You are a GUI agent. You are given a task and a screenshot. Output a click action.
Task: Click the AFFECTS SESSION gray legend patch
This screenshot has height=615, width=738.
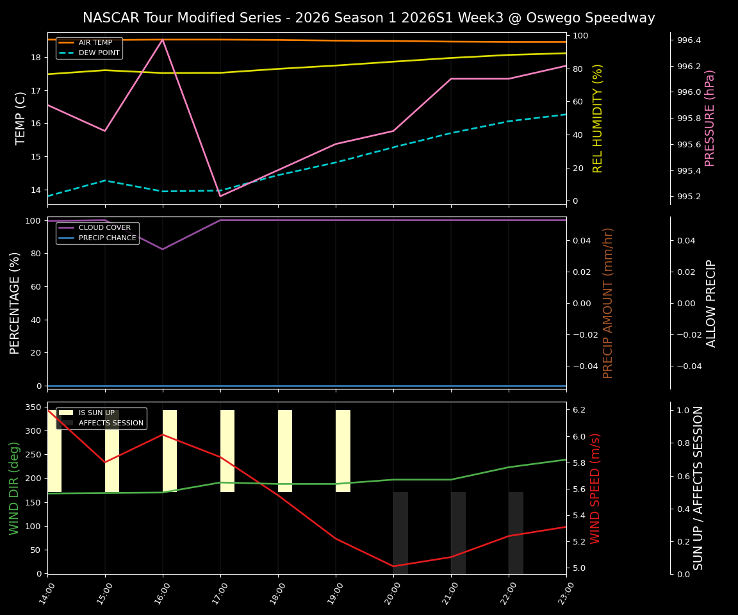coord(65,423)
